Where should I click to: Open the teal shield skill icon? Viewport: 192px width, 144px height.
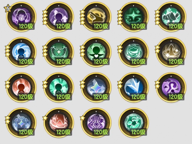(134, 52)
